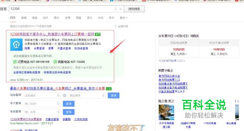Click the 退票 link

coord(51,49)
